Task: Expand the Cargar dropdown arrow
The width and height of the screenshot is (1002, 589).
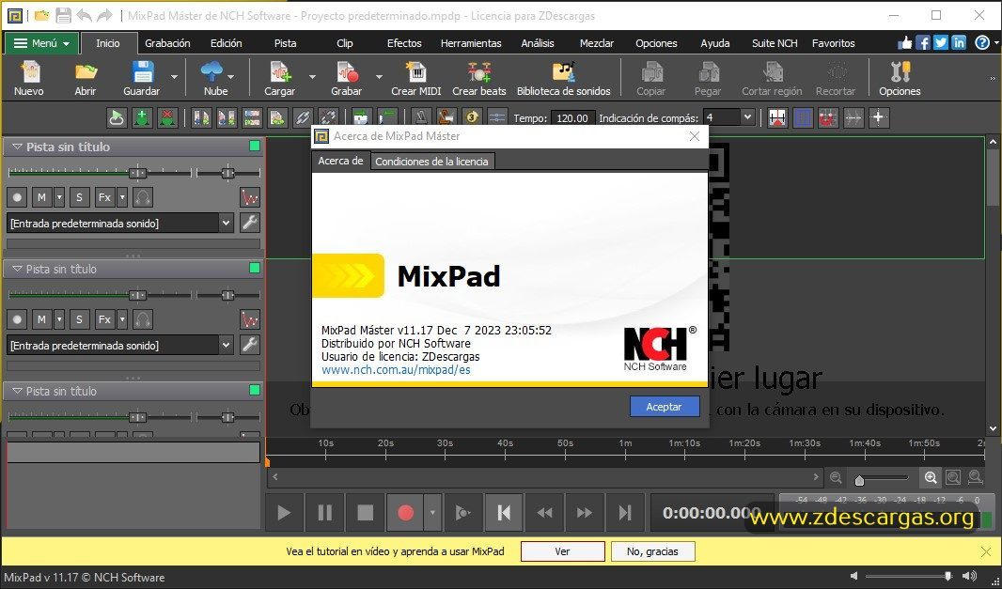Action: pyautogui.click(x=312, y=76)
